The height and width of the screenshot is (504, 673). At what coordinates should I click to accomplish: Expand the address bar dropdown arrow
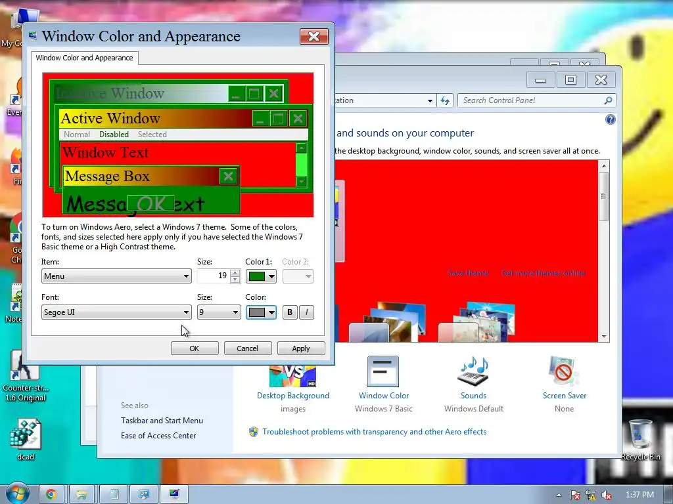(x=430, y=100)
